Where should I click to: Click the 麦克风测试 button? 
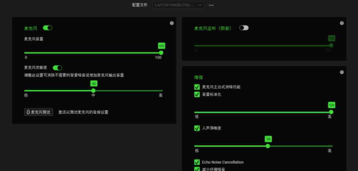point(38,112)
